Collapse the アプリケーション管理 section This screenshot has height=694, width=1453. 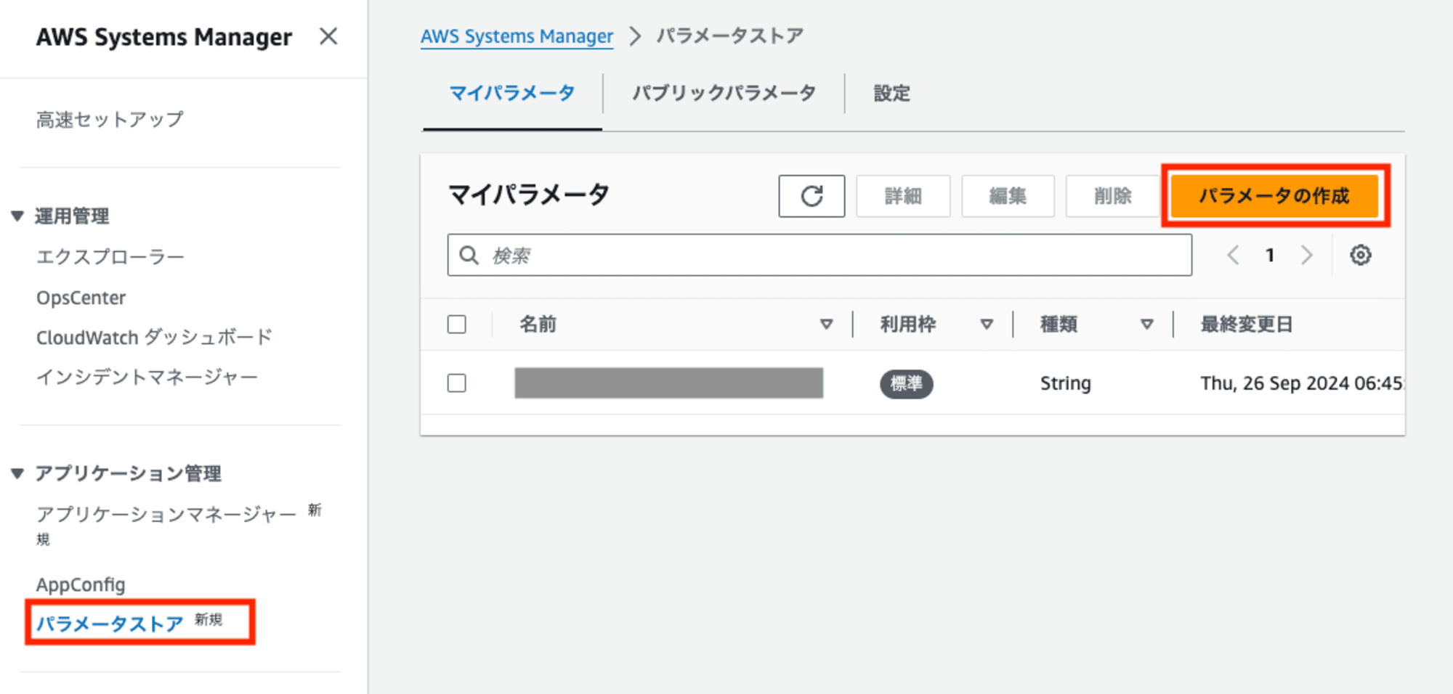coord(17,474)
